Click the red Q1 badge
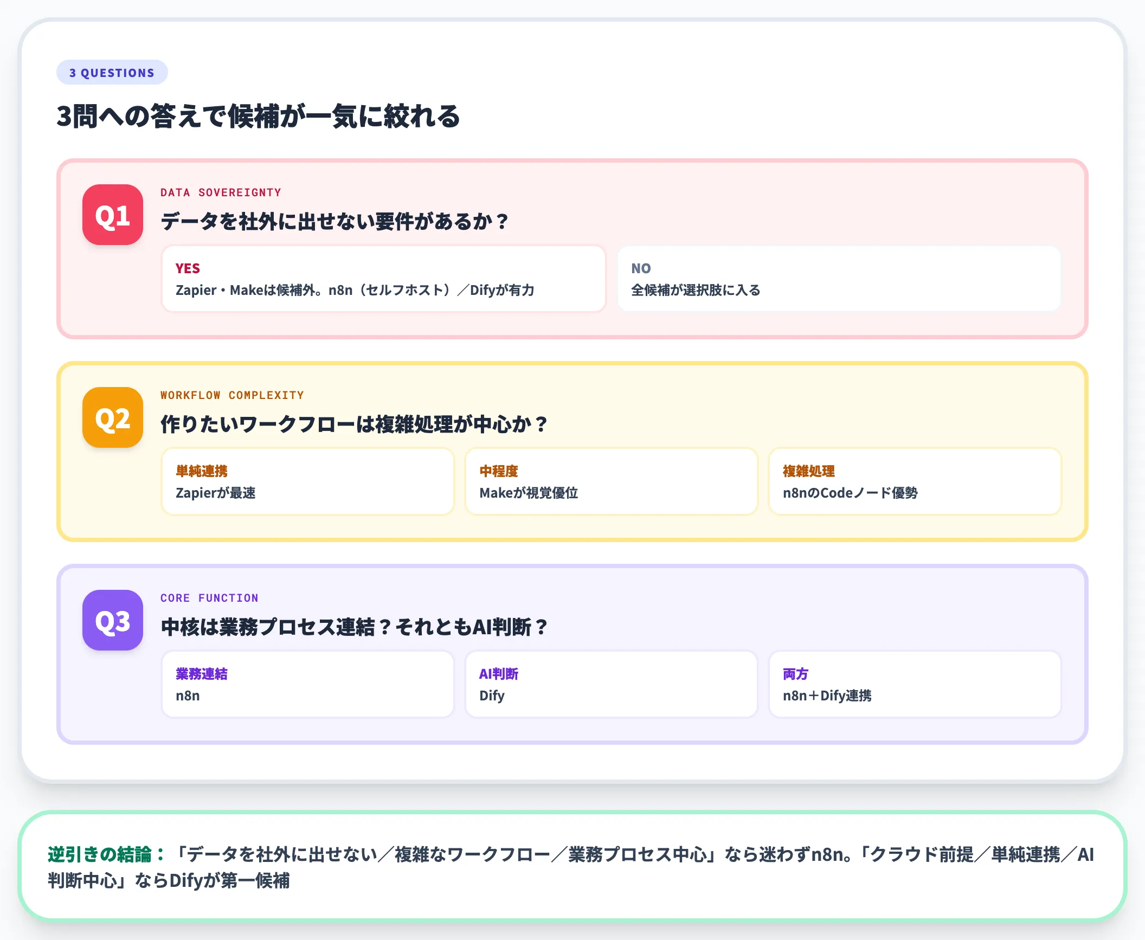Viewport: 1145px width, 940px height. [113, 215]
